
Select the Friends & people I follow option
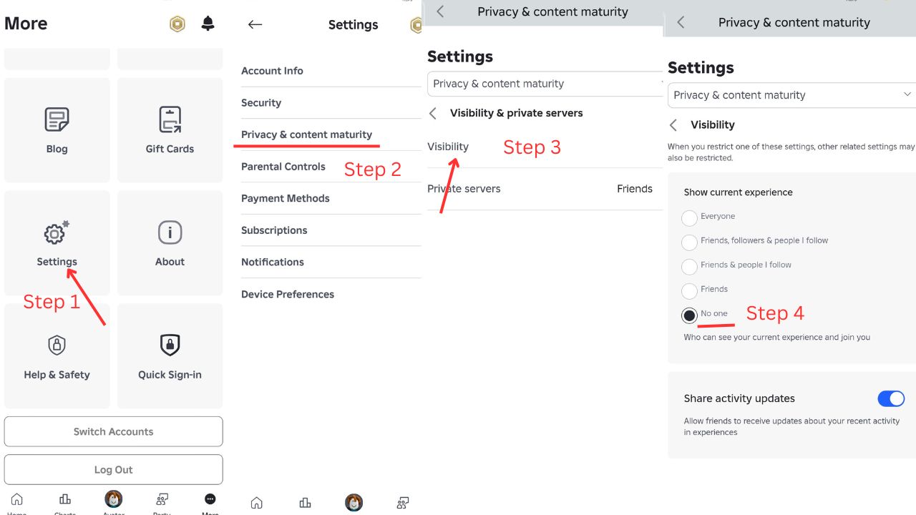coord(689,266)
